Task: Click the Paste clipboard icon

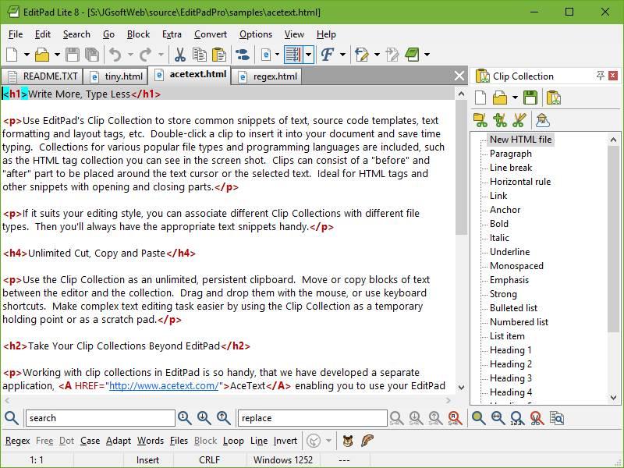Action: [219, 55]
